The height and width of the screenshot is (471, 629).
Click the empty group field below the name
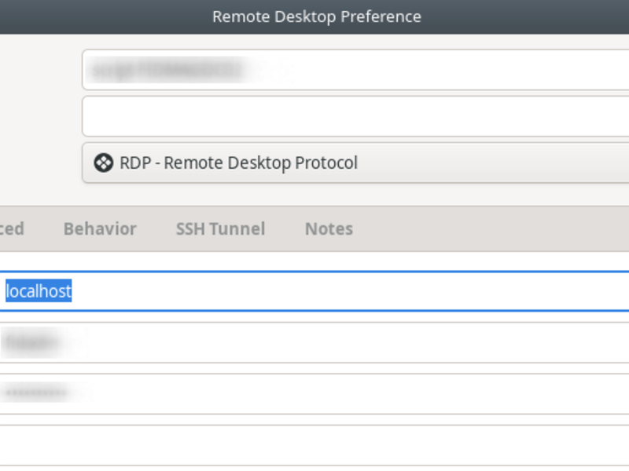(355, 116)
